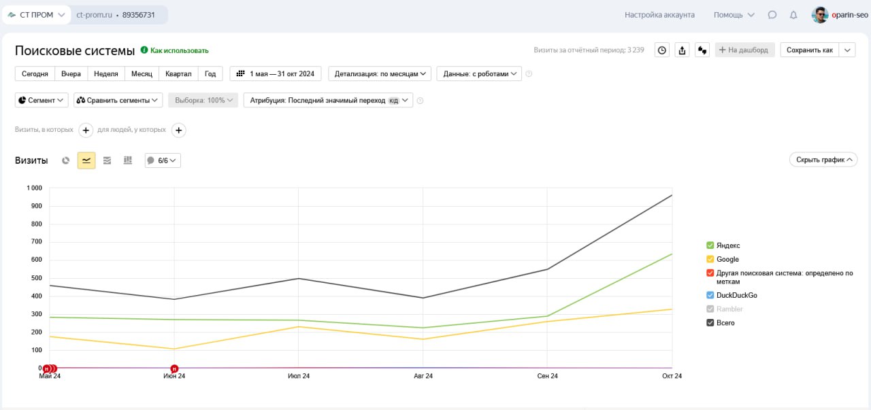This screenshot has height=410, width=871.
Task: Click the Сохранить как button
Action: (x=809, y=50)
